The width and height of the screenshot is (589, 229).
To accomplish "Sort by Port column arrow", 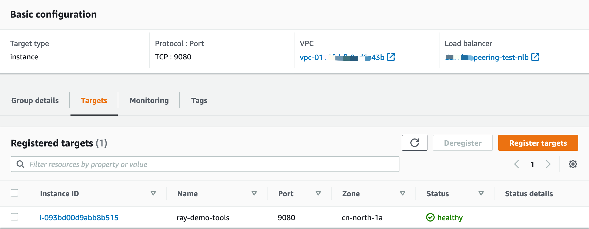I will tap(318, 193).
